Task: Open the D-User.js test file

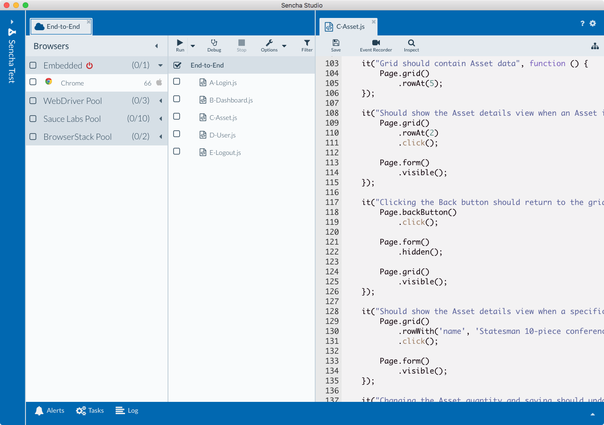Action: pyautogui.click(x=222, y=135)
